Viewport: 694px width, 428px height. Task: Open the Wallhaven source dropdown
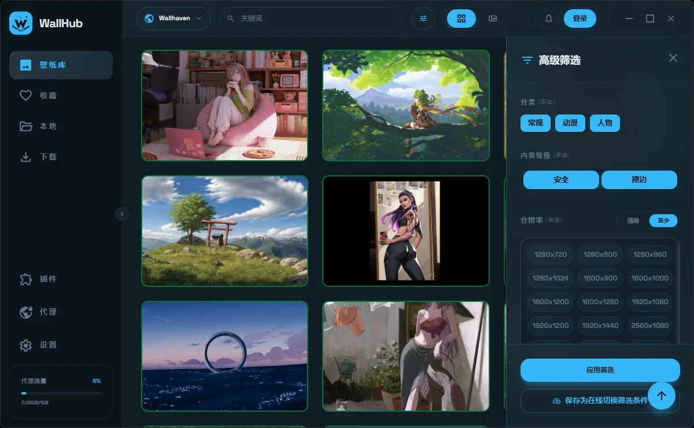[173, 19]
